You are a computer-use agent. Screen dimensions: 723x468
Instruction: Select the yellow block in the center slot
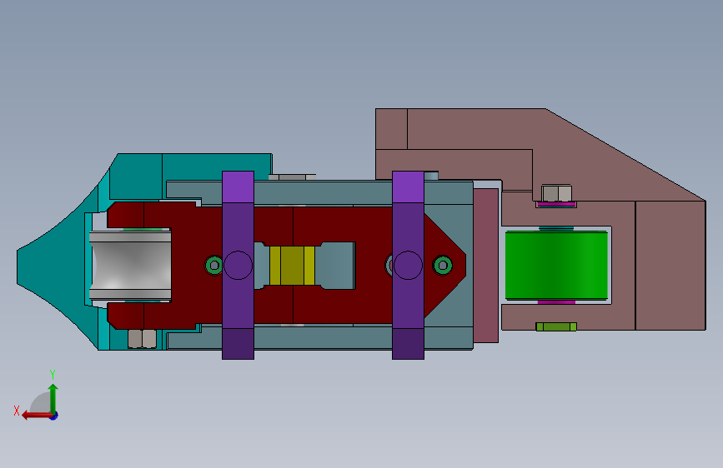coord(292,266)
